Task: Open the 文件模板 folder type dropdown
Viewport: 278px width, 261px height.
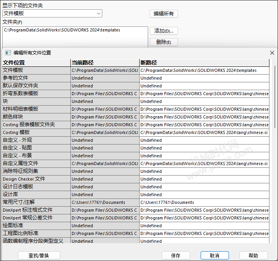Action: coord(52,14)
